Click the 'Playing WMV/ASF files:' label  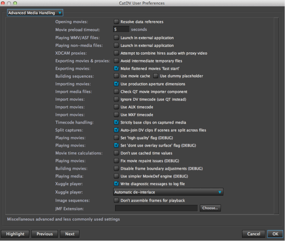click(x=77, y=38)
